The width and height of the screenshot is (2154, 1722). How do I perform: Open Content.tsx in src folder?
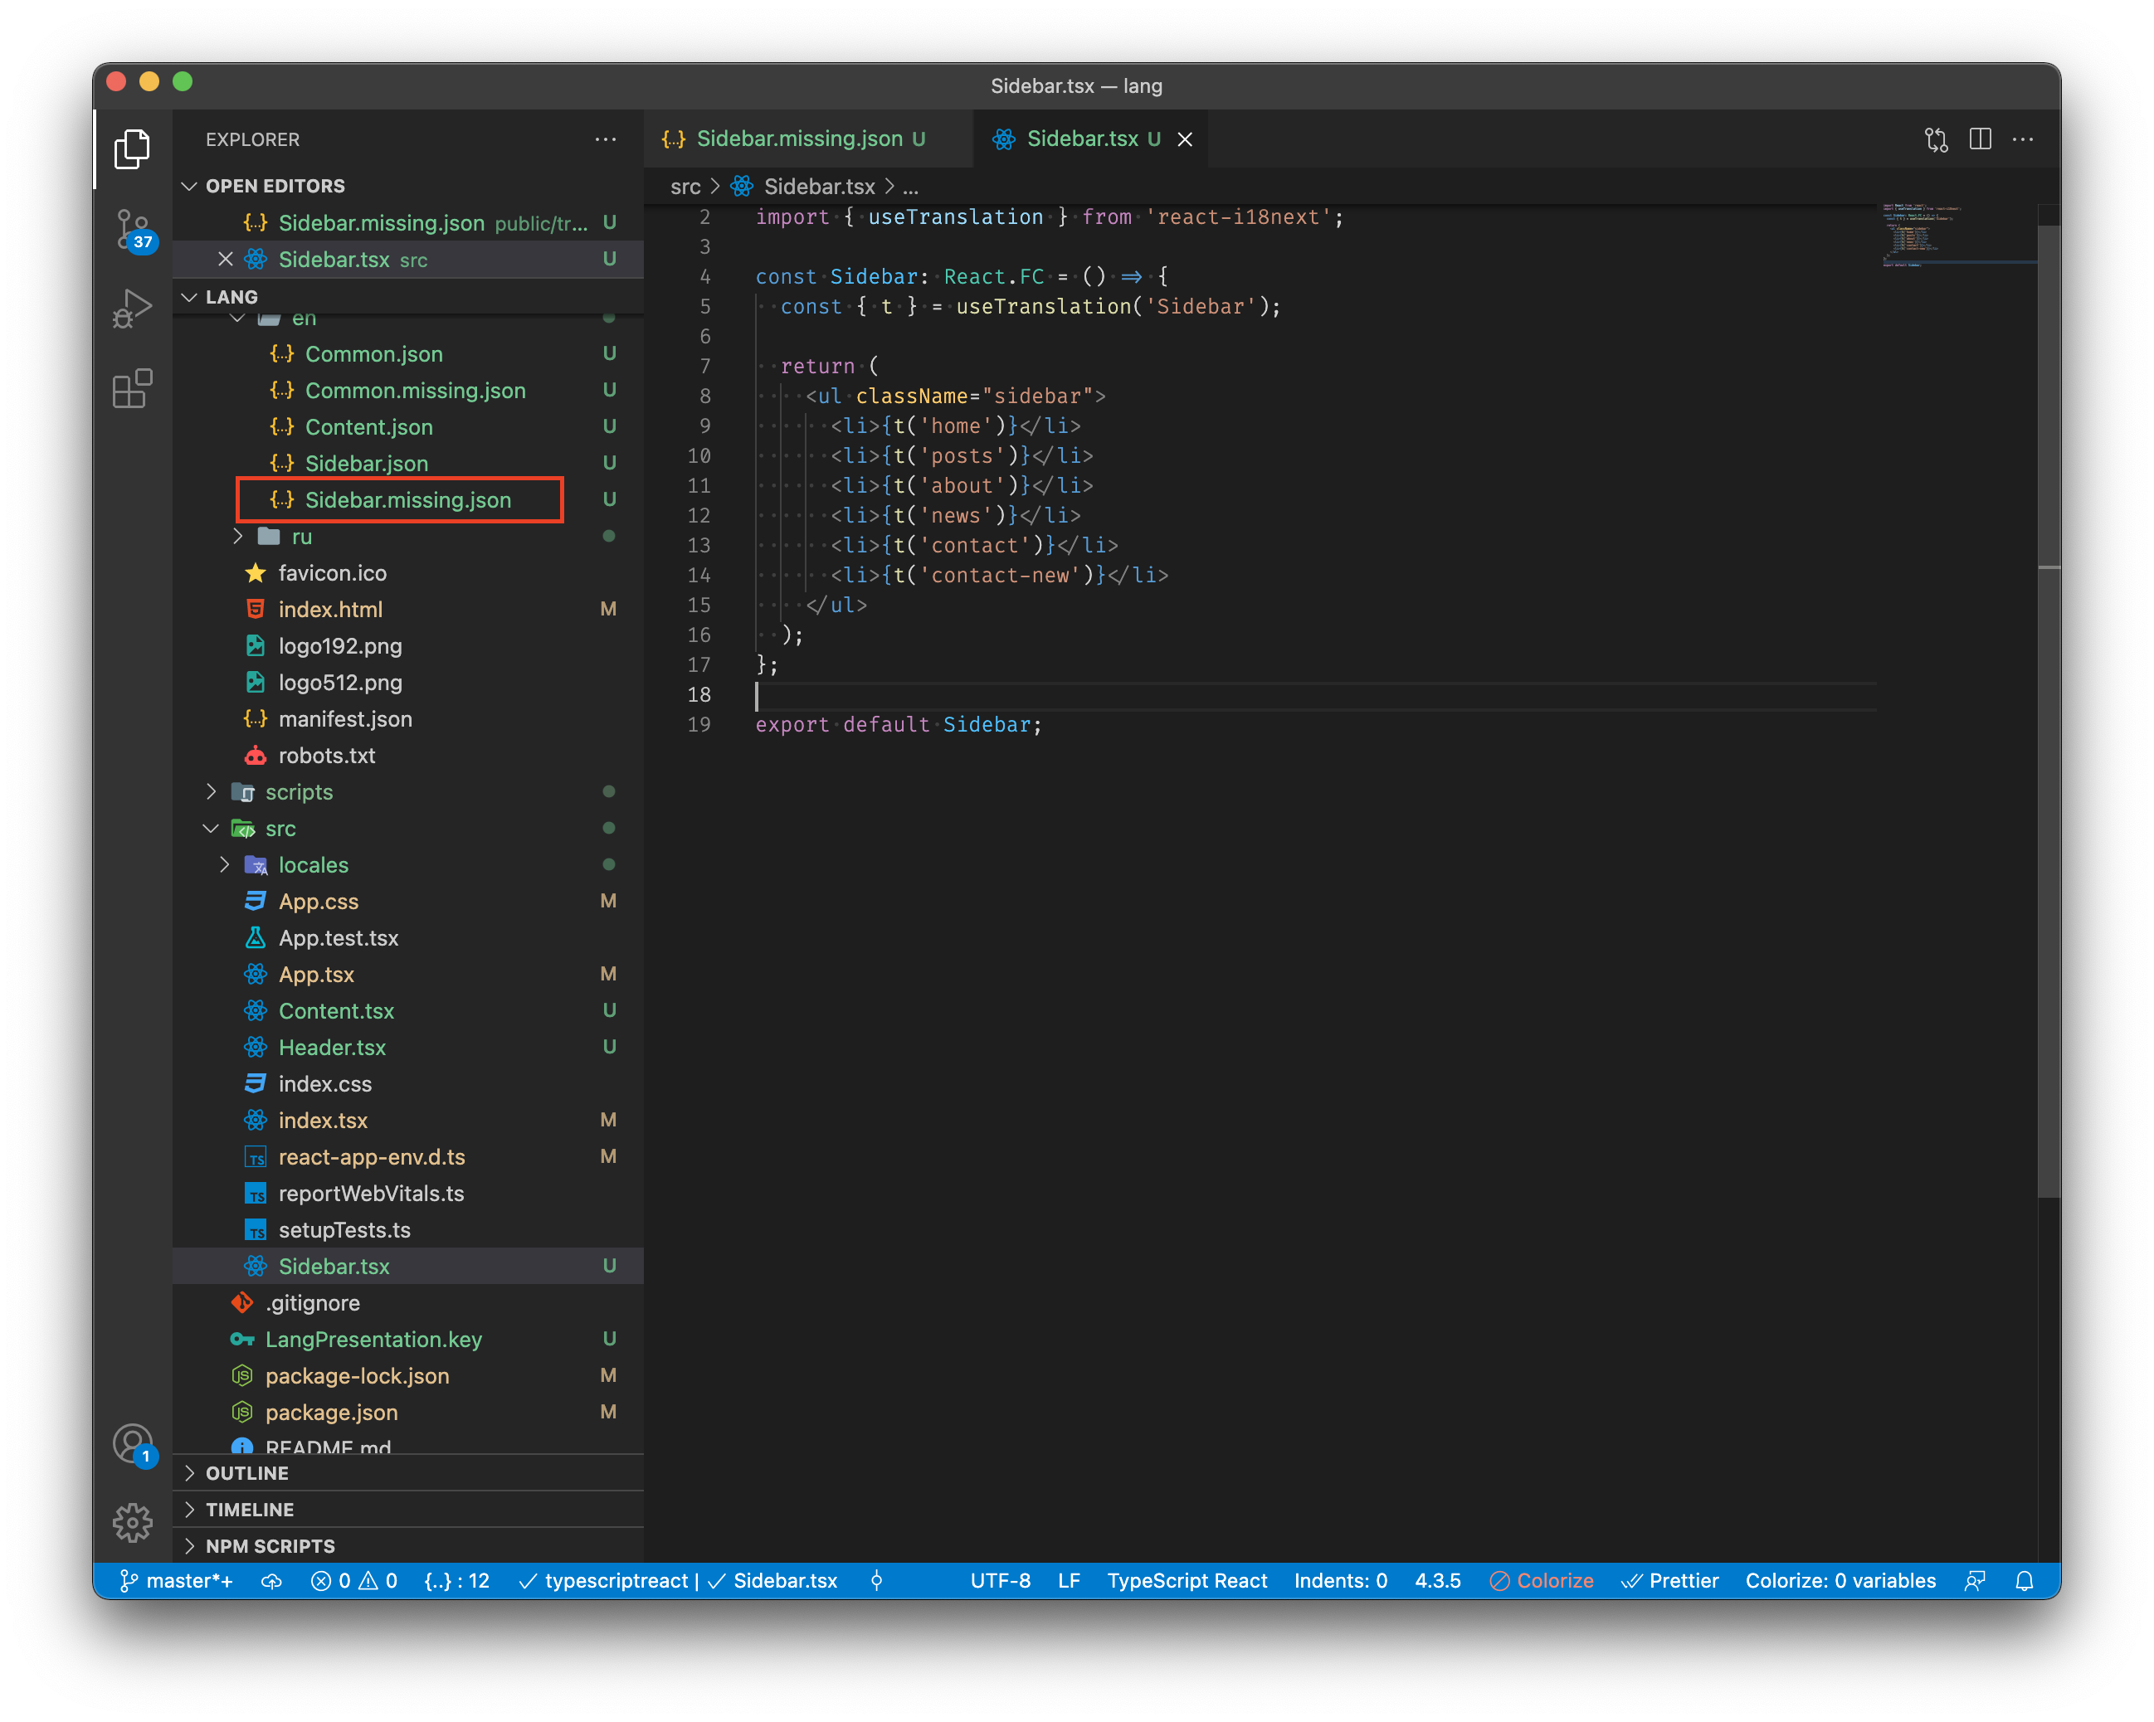tap(407, 1011)
